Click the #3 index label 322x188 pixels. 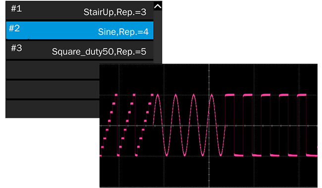(16, 48)
